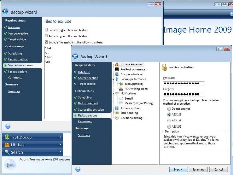Screen dimensions: 233x175
Task: Collapse the Backup performance tree node
Action: (113, 79)
